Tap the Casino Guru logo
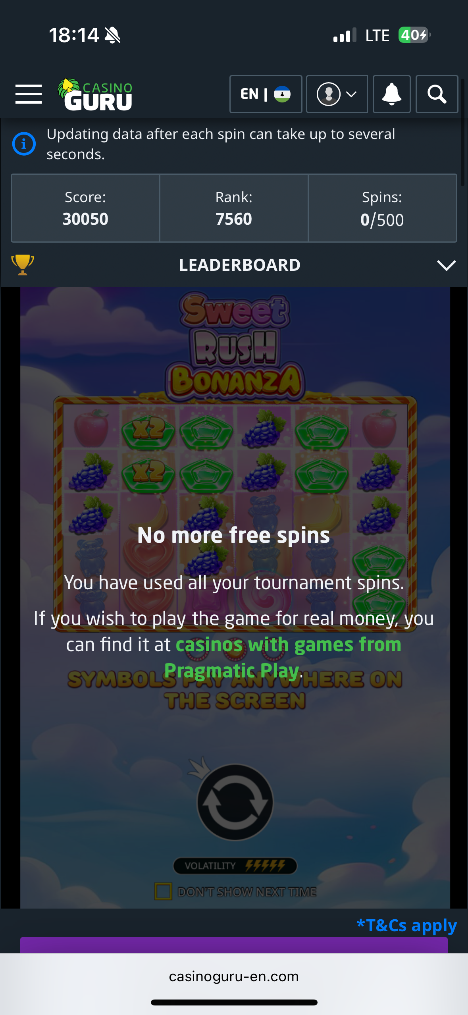 click(95, 95)
